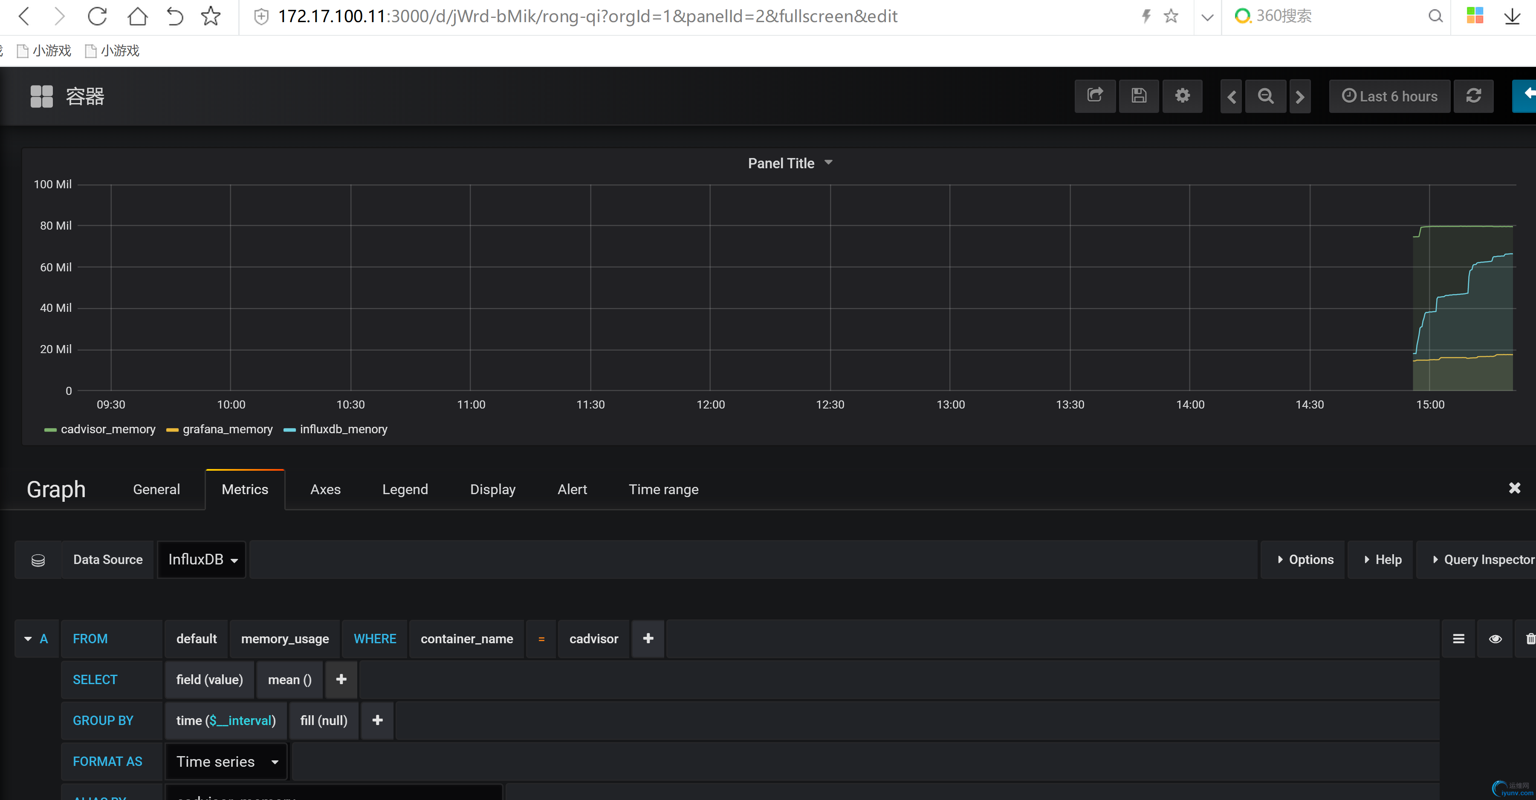Screen dimensions: 1536x800
Task: Share the dashboard
Action: [1095, 96]
